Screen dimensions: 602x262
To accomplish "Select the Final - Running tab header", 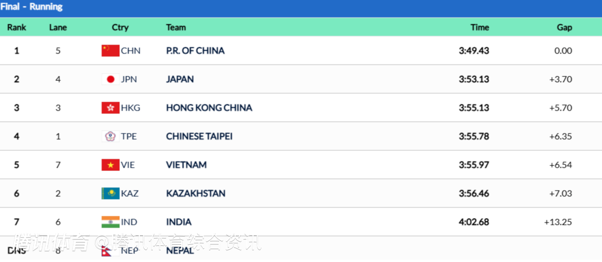I will pyautogui.click(x=32, y=7).
